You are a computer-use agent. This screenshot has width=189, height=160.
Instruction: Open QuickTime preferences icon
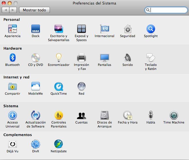point(59,86)
